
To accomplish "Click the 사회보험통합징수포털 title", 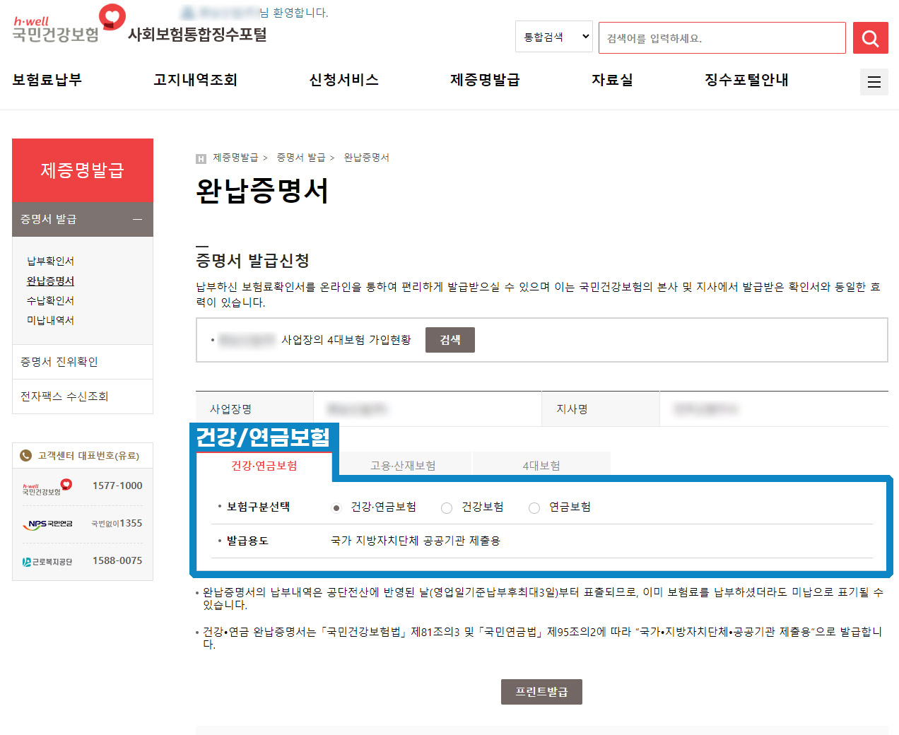I will [197, 35].
